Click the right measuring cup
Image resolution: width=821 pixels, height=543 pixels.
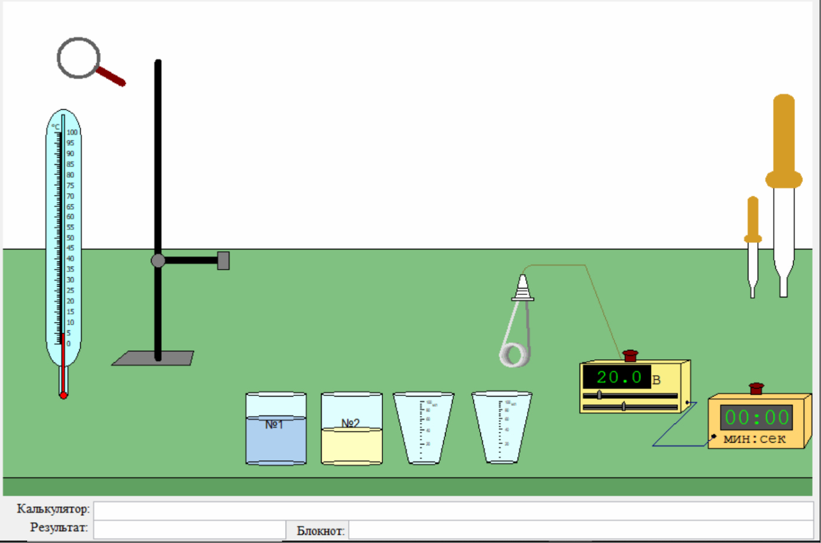click(x=502, y=427)
